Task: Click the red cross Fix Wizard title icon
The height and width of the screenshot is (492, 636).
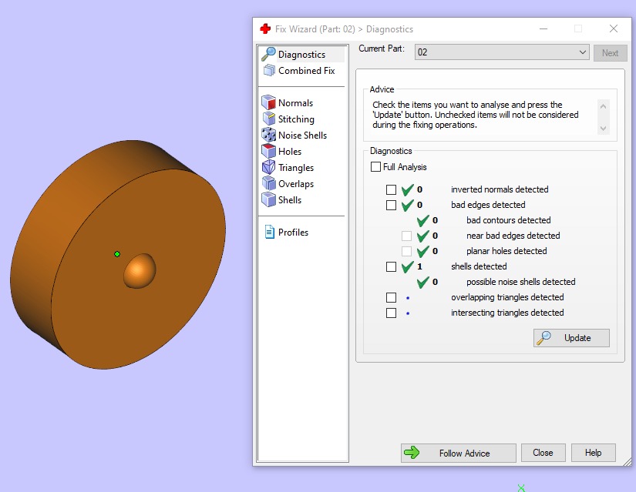Action: point(266,28)
